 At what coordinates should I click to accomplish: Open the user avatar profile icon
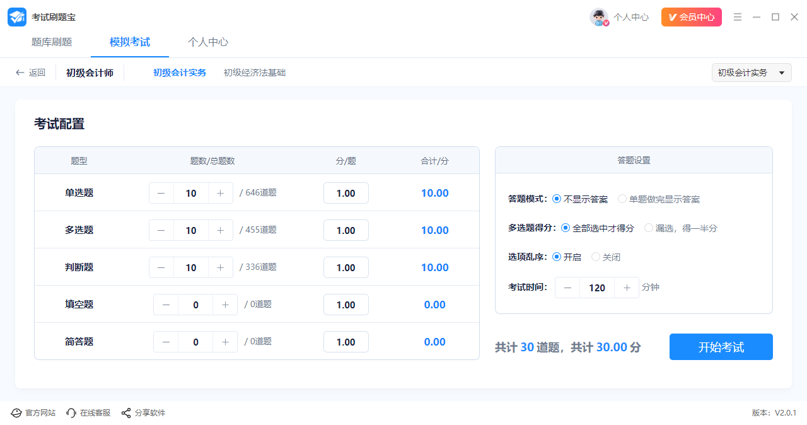599,17
